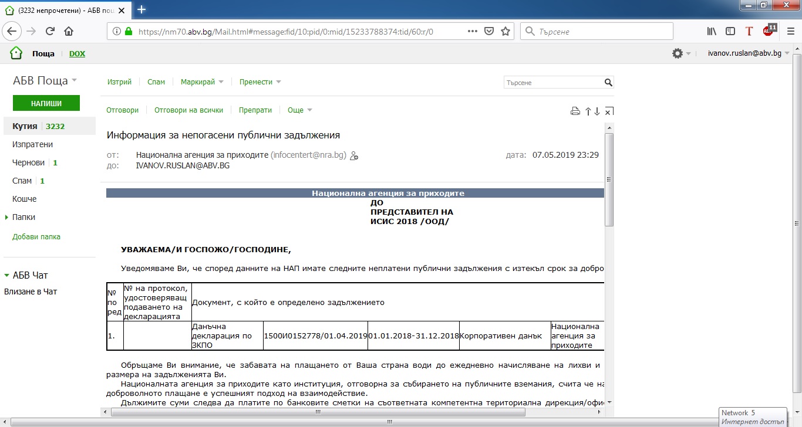The height and width of the screenshot is (427, 802).
Task: Open Adblock Plus extension icon
Action: coord(769,30)
